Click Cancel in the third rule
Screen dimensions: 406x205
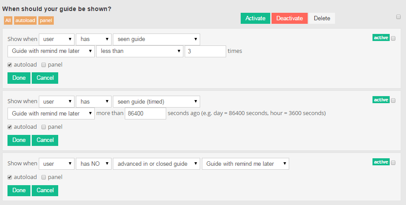click(45, 190)
